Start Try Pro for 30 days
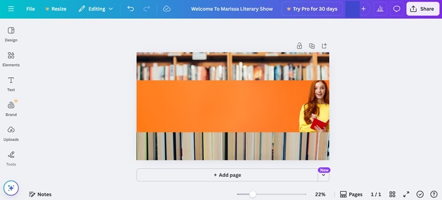Image resolution: width=442 pixels, height=200 pixels. (x=312, y=9)
